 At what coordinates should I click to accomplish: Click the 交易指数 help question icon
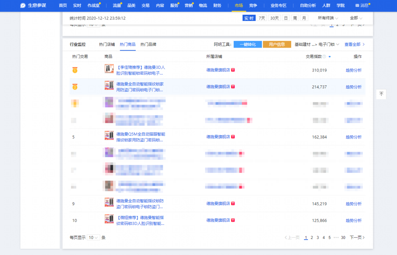[324, 56]
